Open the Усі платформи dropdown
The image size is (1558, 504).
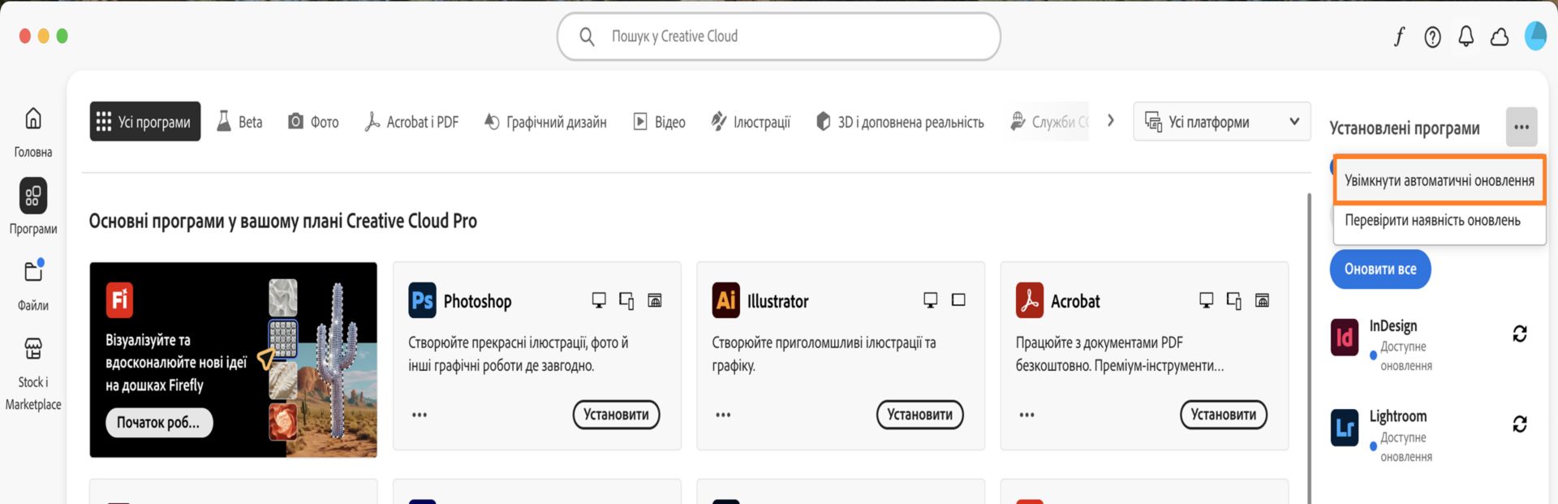[1221, 122]
